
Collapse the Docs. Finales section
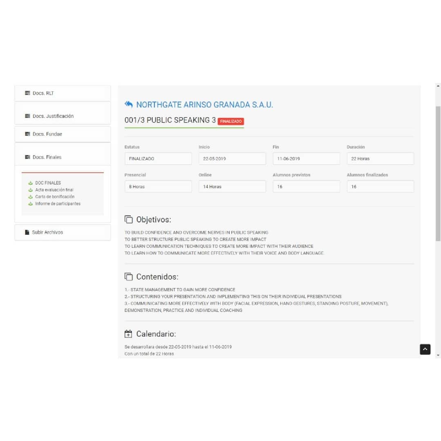pos(63,154)
